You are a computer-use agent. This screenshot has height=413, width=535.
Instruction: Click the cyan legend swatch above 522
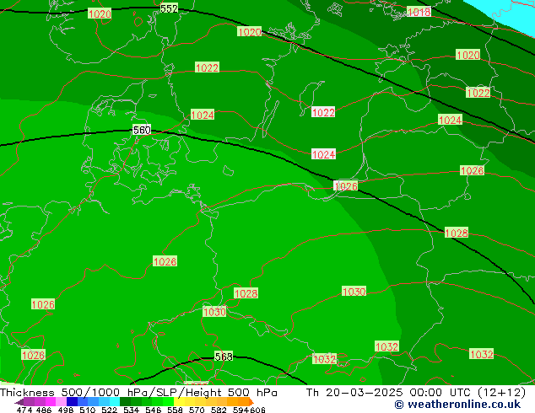coord(115,401)
